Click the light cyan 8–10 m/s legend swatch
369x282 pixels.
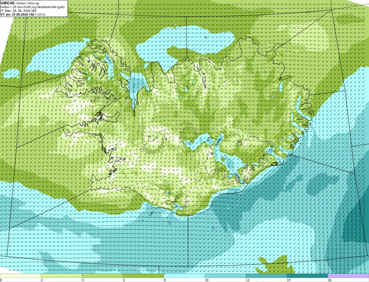coord(184,276)
